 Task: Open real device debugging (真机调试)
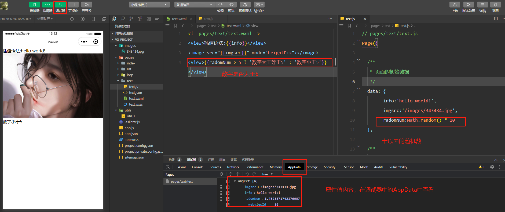[245, 5]
